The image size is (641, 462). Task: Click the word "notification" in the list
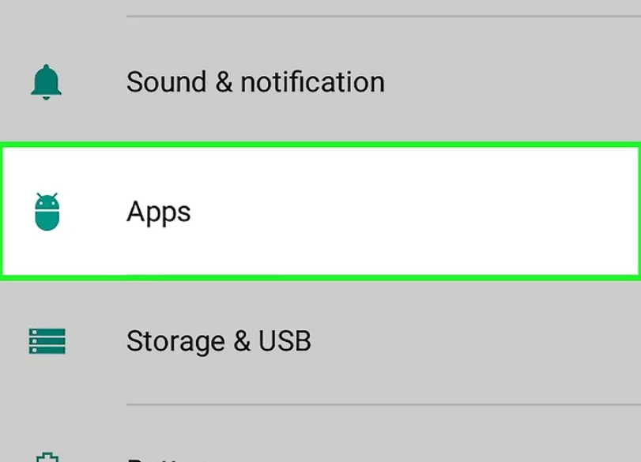pyautogui.click(x=313, y=82)
